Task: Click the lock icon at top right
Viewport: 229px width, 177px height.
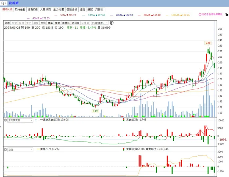Action: (x=227, y=14)
